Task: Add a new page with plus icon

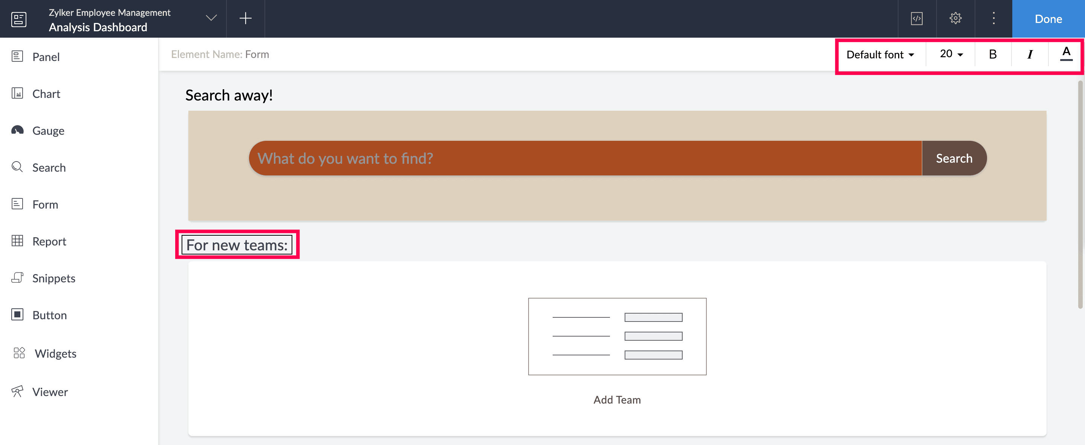Action: [x=245, y=18]
